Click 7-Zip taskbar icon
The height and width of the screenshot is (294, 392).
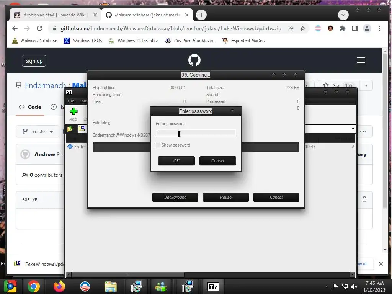coord(213,286)
